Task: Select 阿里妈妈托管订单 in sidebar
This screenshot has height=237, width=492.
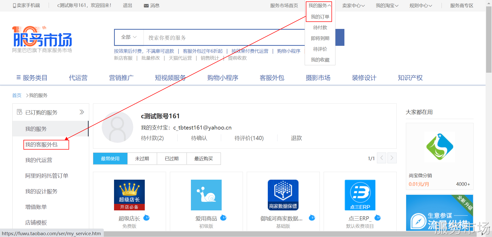Action: (47, 176)
